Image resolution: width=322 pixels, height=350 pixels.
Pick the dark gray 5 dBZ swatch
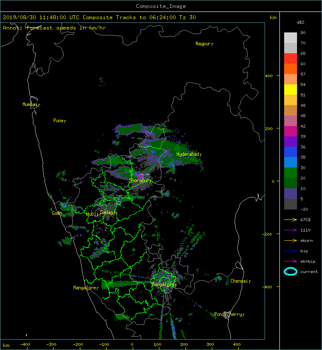coord(290,204)
